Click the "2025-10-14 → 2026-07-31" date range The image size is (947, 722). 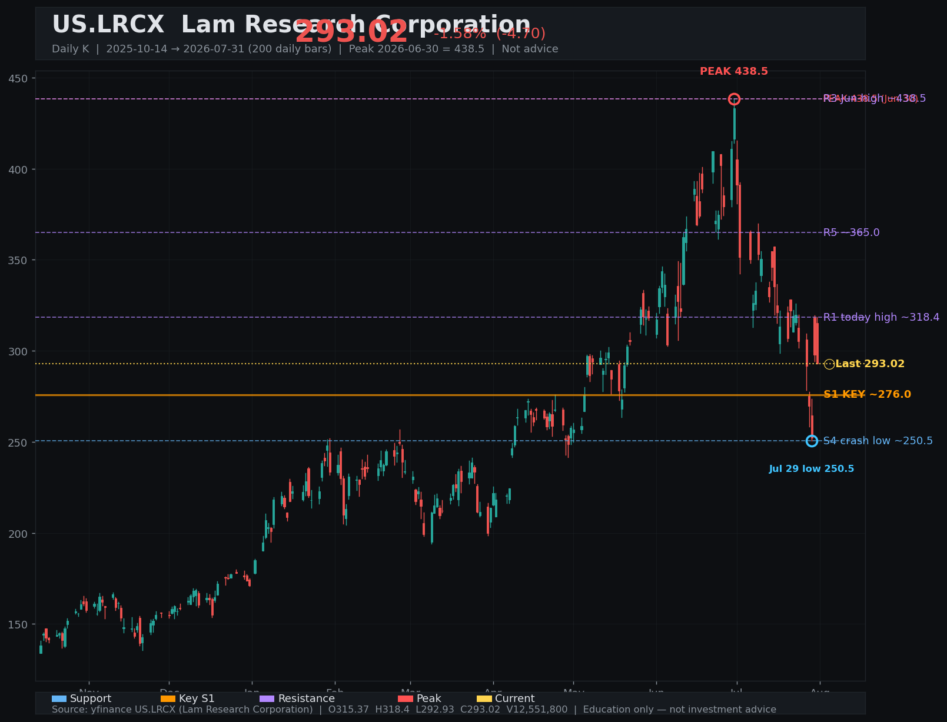click(175, 49)
